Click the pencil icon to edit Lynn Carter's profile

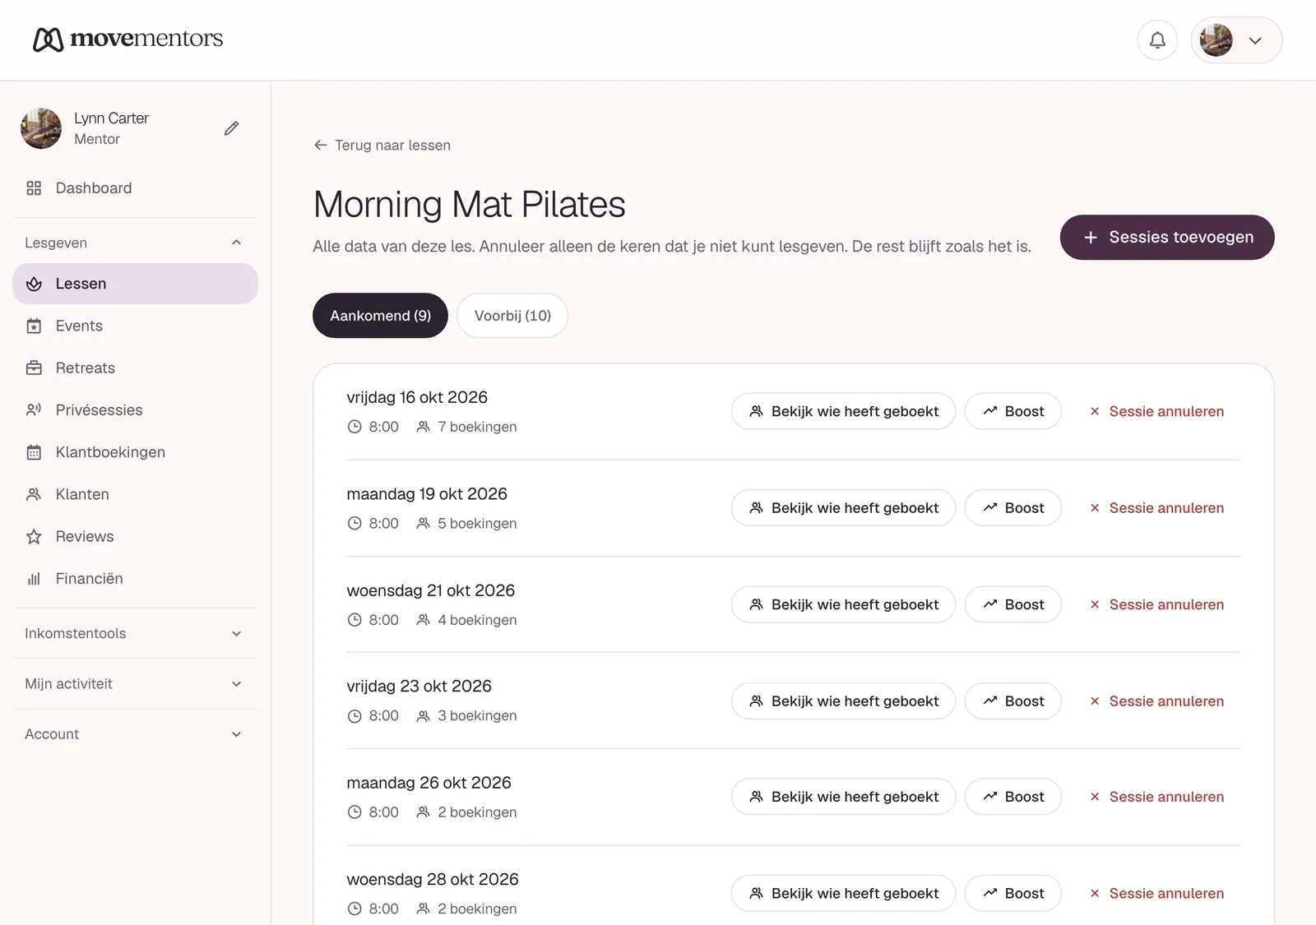(232, 128)
